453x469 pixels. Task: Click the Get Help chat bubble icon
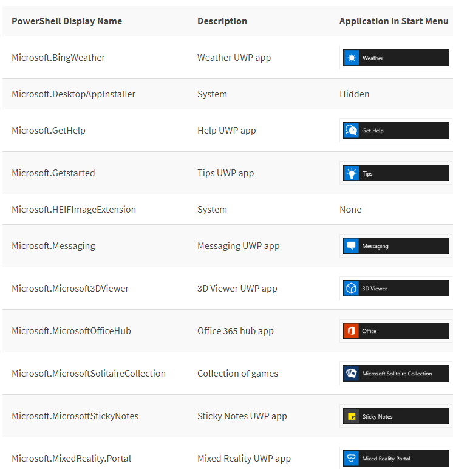(x=352, y=131)
